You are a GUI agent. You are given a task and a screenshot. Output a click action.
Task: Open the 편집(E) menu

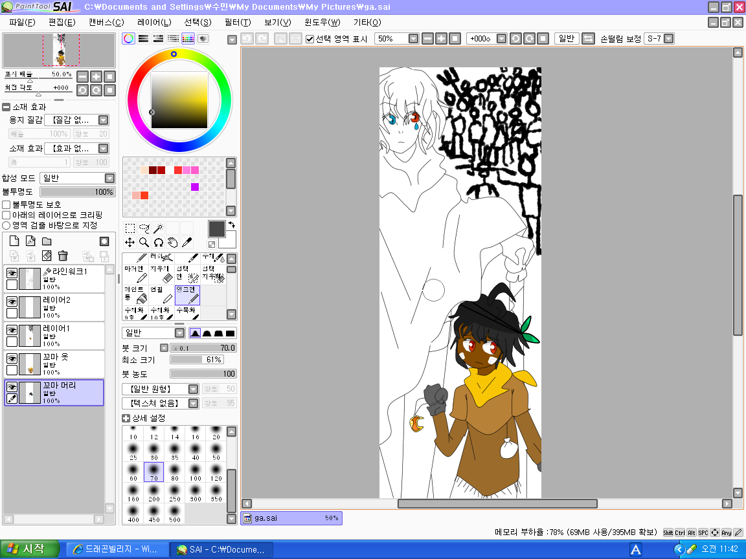(62, 23)
